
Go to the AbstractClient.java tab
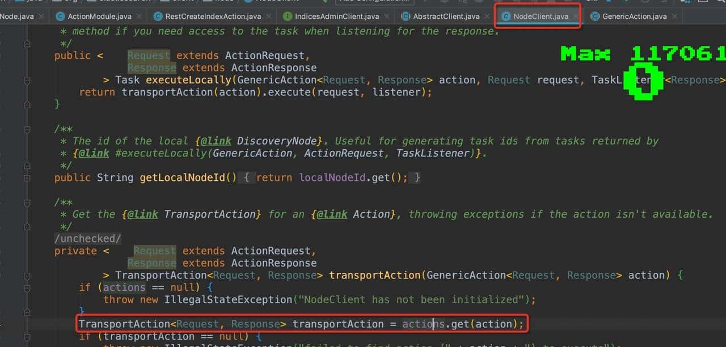pyautogui.click(x=446, y=16)
